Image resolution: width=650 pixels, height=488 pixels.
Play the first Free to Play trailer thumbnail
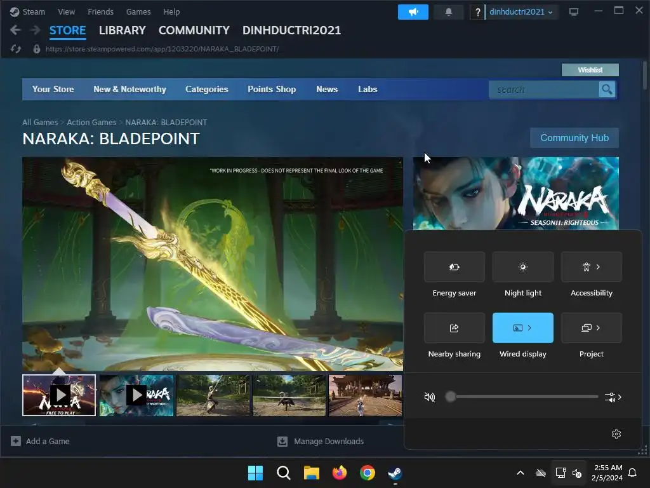pos(59,395)
